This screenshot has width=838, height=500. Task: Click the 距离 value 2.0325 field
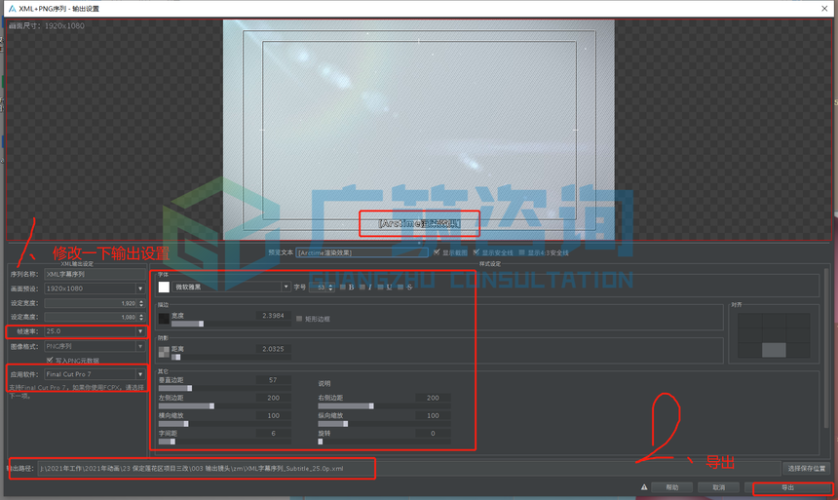click(x=273, y=349)
